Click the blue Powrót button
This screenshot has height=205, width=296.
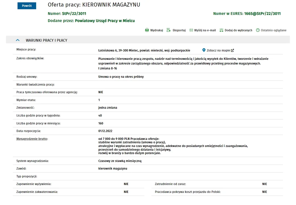27,6
